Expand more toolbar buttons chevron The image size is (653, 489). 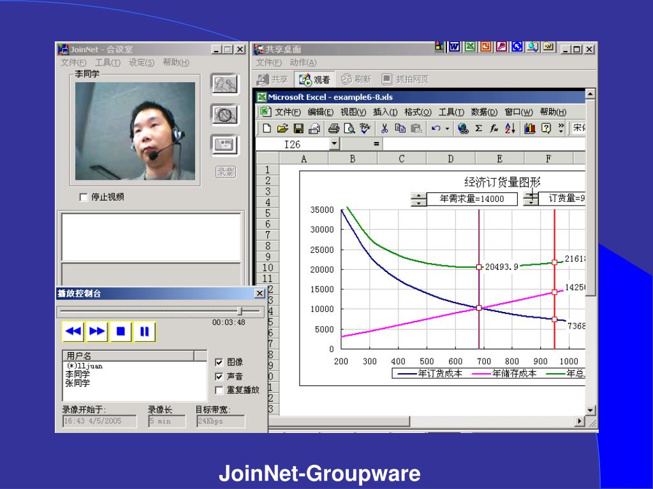point(561,128)
